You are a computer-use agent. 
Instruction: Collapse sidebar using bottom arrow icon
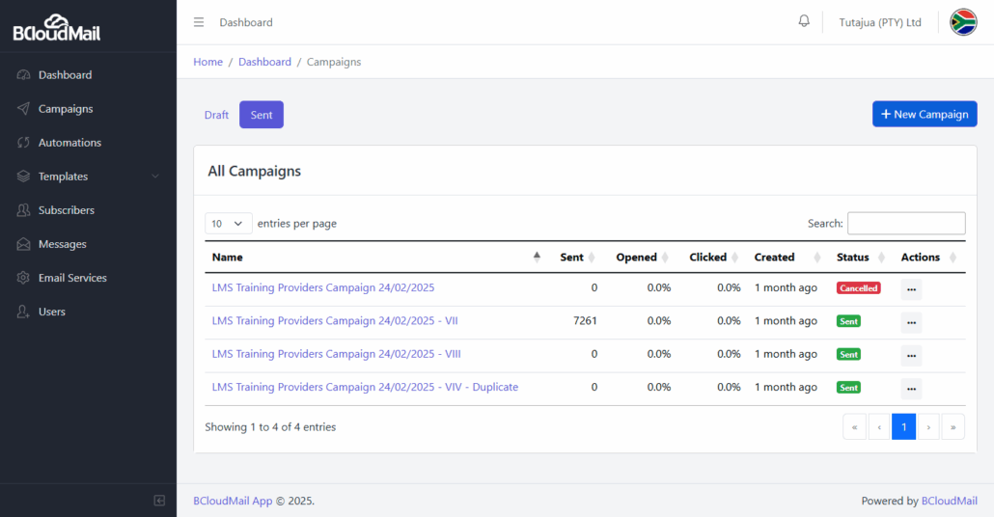tap(159, 501)
